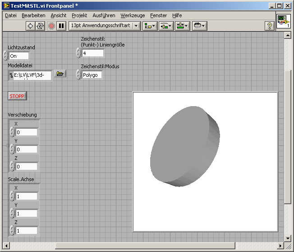Click the Run arrow toolbar icon

(x=31, y=26)
